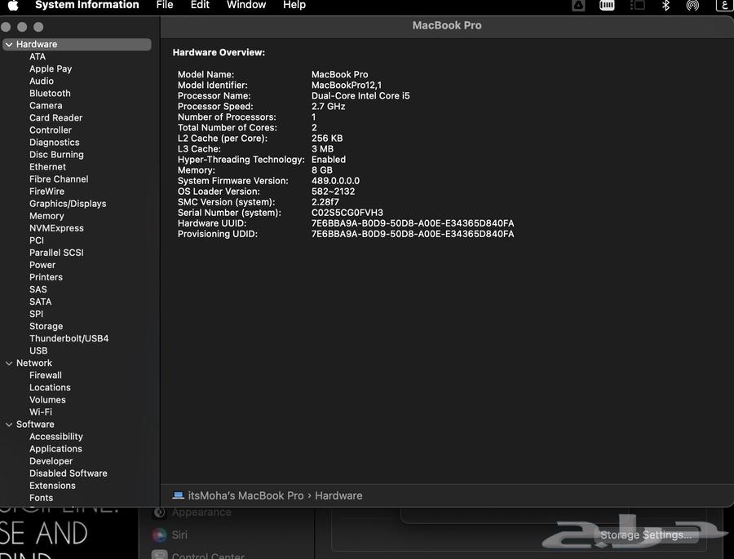Click the laptop icon in path bar
The width and height of the screenshot is (734, 559).
click(179, 495)
